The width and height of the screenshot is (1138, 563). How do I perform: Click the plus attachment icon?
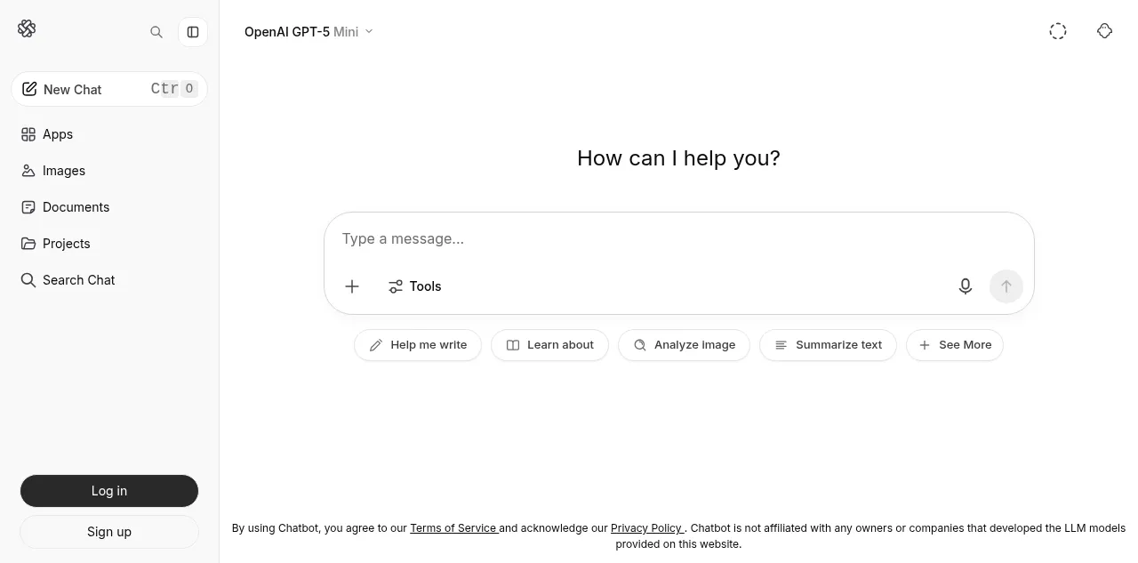(x=352, y=286)
